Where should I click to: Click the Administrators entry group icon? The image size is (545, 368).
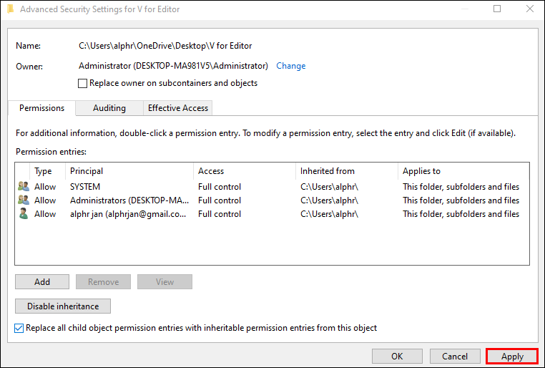click(23, 200)
